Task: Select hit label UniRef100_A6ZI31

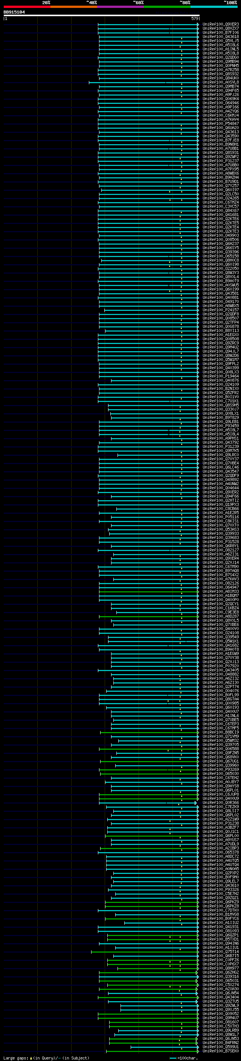Action: pyautogui.click(x=220, y=554)
